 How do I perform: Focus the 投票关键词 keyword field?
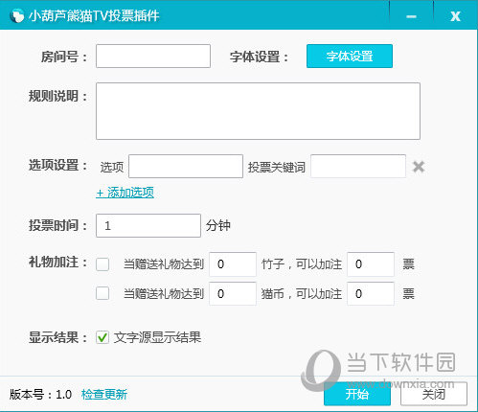click(358, 167)
